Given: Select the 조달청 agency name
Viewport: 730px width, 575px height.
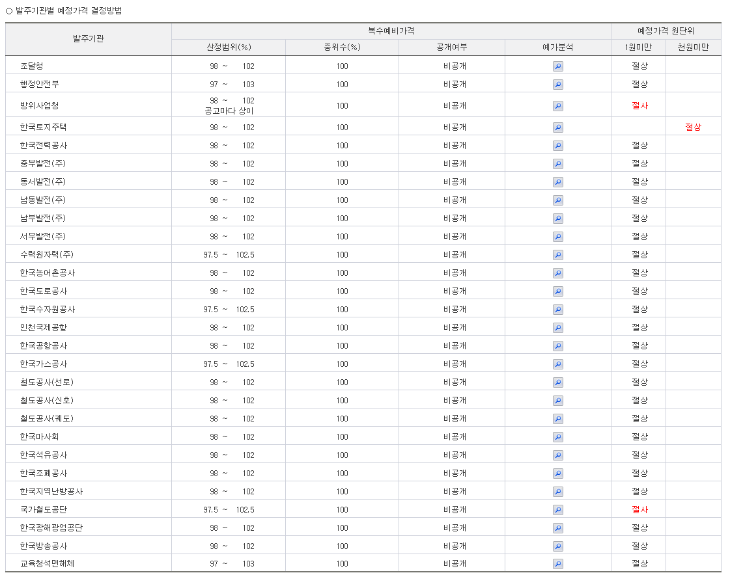Looking at the screenshot, I should click(32, 66).
